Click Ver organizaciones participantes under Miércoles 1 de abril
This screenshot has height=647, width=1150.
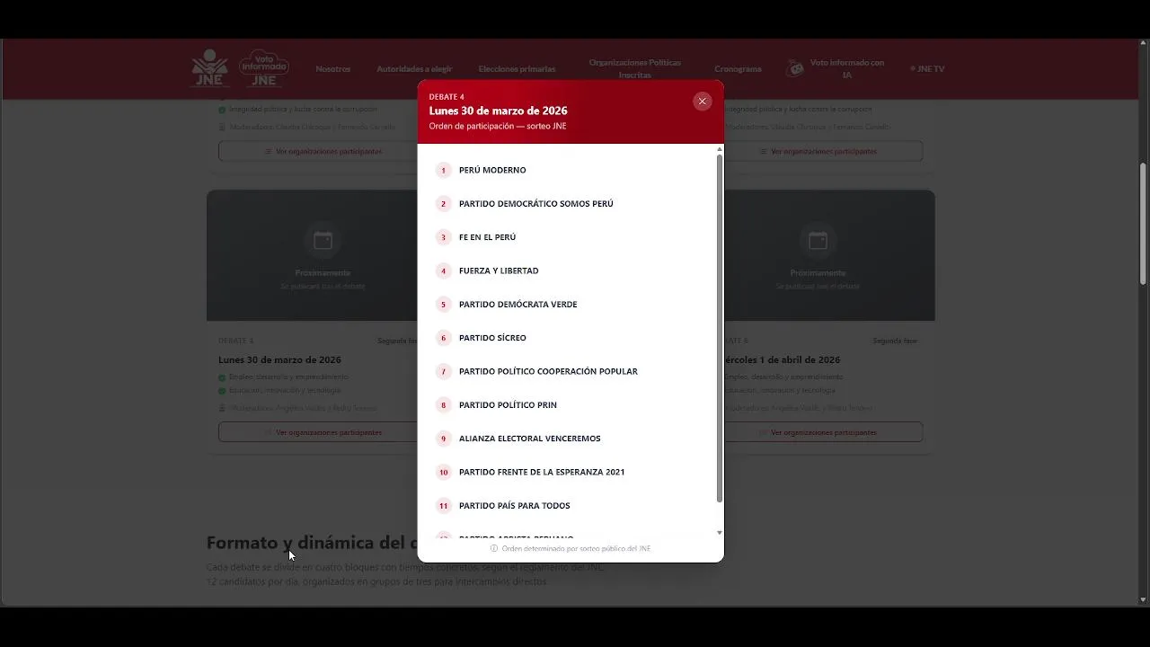824,432
